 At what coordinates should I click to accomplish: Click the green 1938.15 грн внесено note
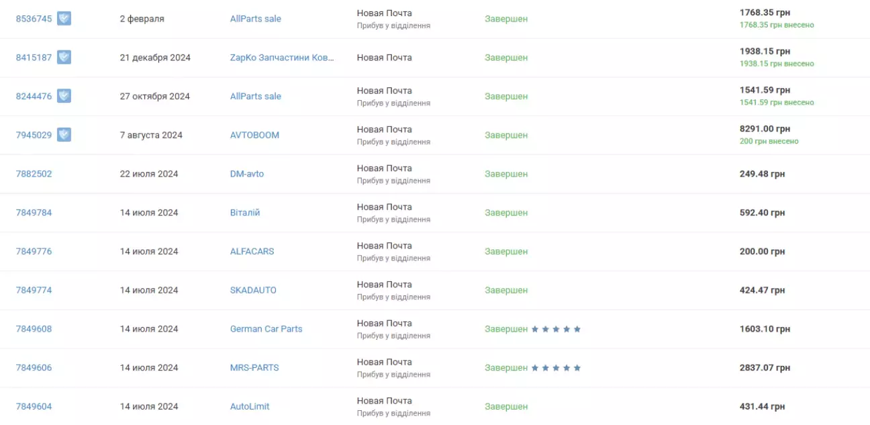click(x=777, y=64)
